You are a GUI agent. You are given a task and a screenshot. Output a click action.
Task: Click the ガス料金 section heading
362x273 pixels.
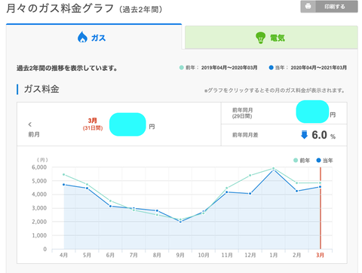(41, 89)
